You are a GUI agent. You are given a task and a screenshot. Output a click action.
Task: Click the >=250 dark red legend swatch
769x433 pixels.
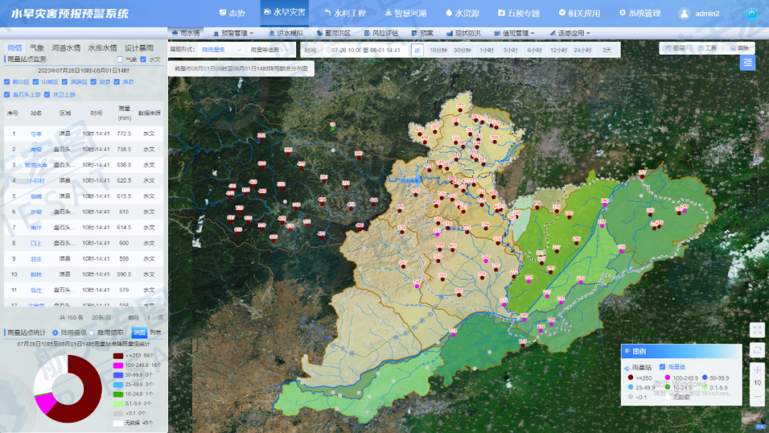pyautogui.click(x=119, y=356)
